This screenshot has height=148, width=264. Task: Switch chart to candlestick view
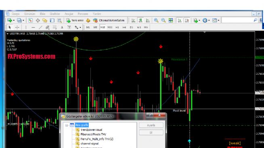coord(140,20)
